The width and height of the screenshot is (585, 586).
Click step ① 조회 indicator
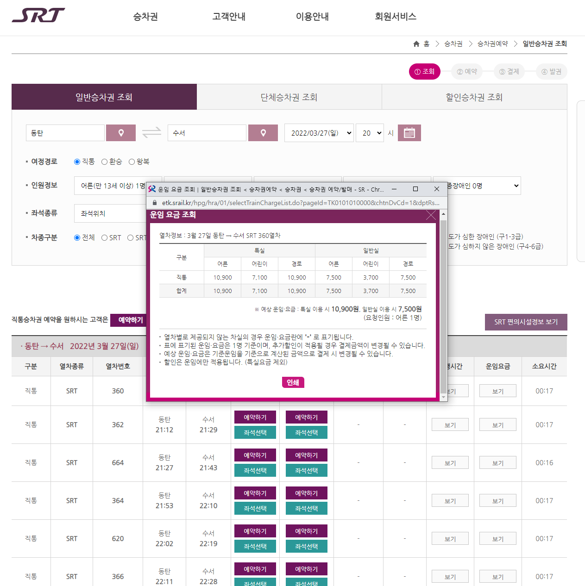point(425,71)
